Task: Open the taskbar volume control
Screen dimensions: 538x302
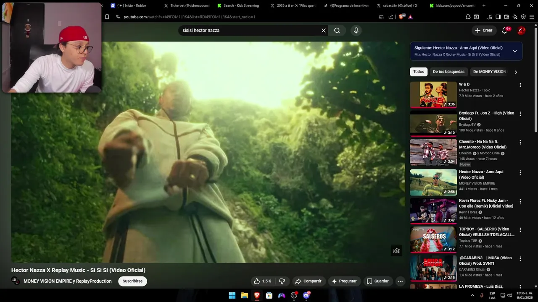Action: 510,295
